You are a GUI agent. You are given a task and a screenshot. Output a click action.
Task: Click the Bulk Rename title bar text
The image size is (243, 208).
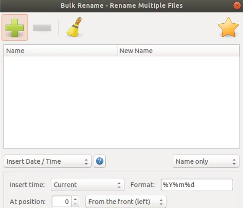[x=121, y=5]
